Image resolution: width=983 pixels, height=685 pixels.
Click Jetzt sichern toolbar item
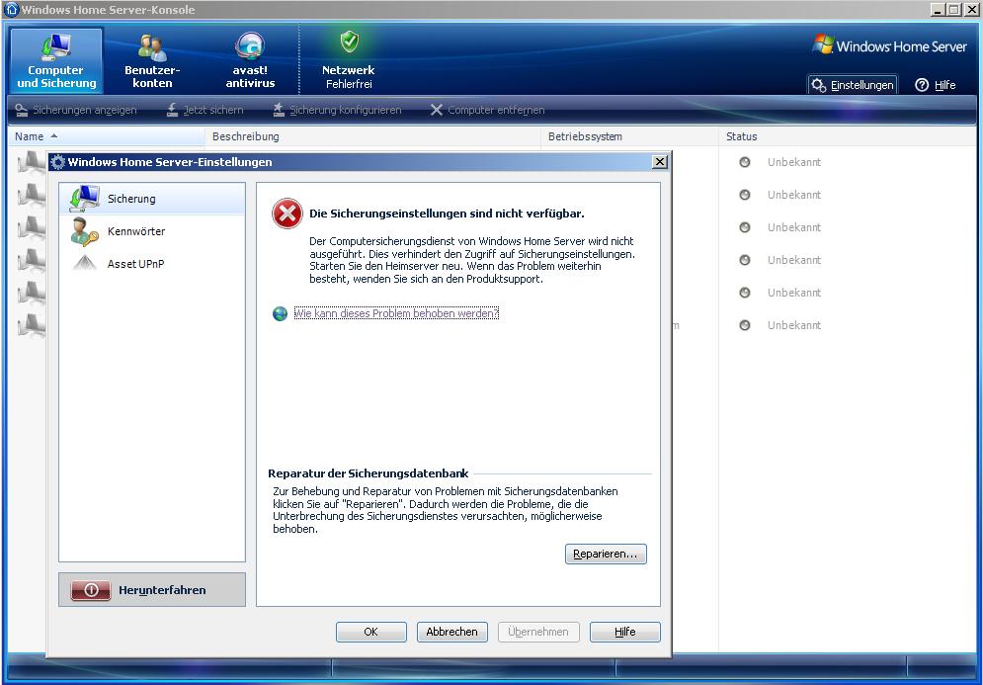[205, 111]
